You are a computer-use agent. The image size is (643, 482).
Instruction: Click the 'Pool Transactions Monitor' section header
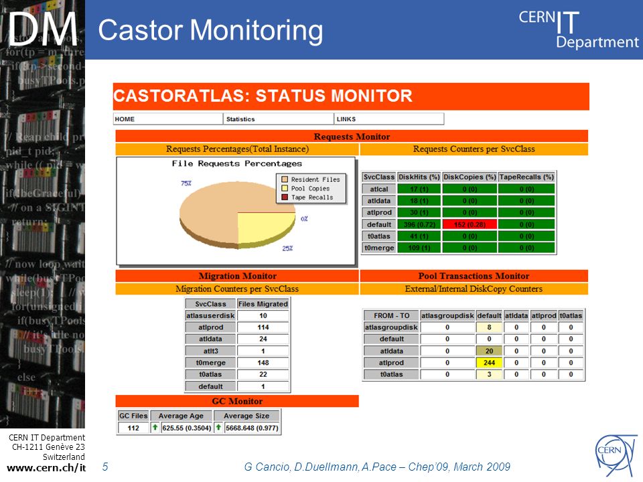click(x=474, y=276)
